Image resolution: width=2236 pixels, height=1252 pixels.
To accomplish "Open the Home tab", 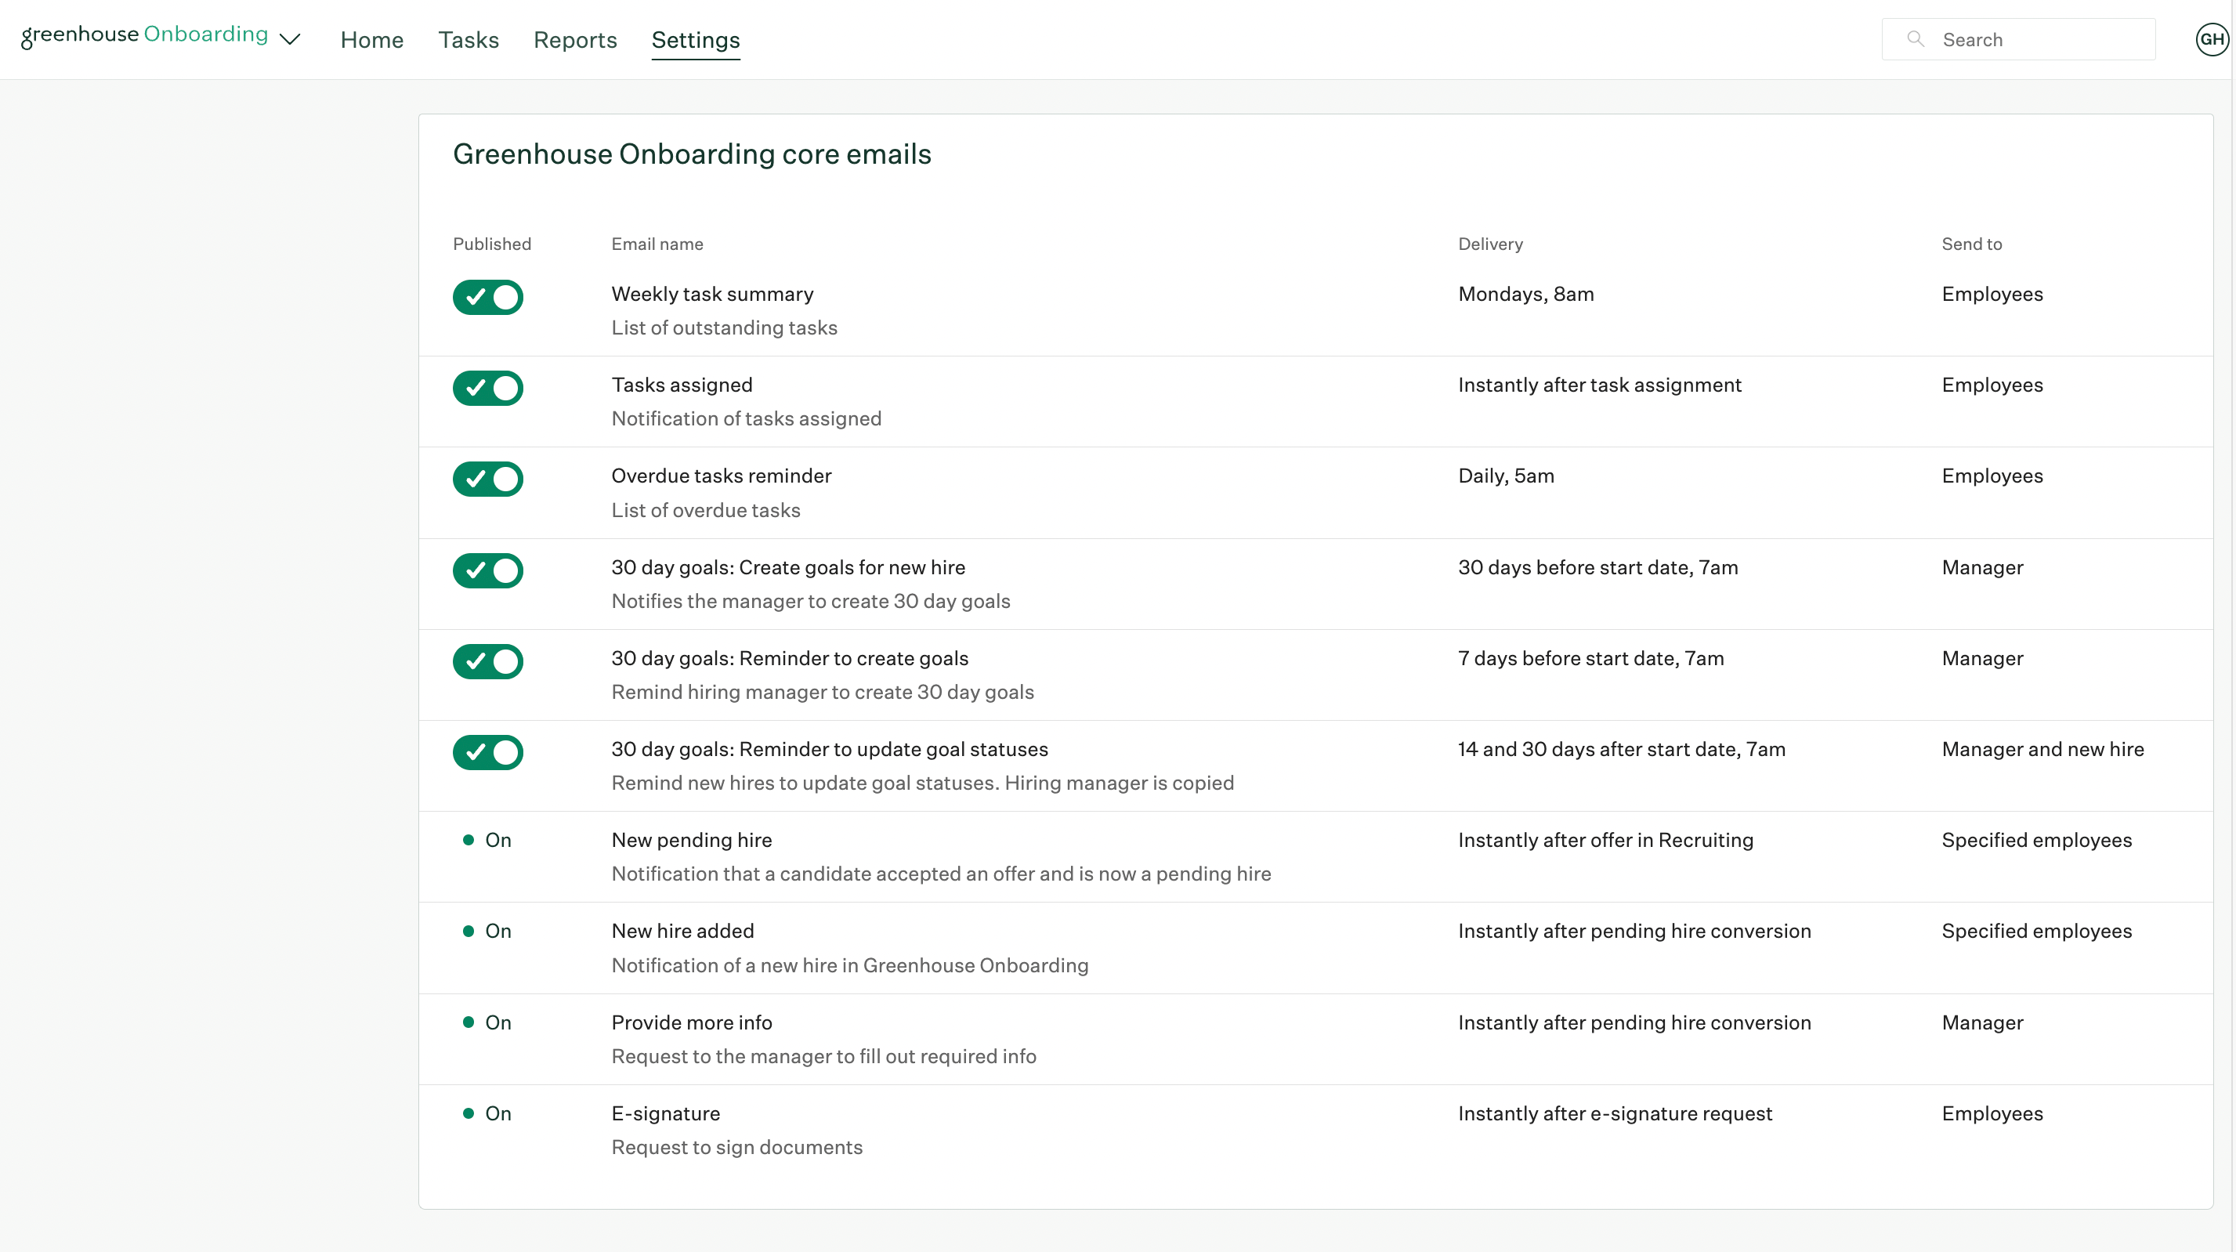I will point(371,40).
